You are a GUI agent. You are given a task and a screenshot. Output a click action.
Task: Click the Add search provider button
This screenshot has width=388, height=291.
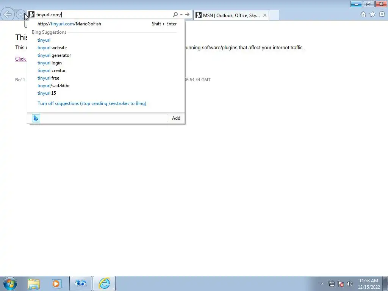176,118
